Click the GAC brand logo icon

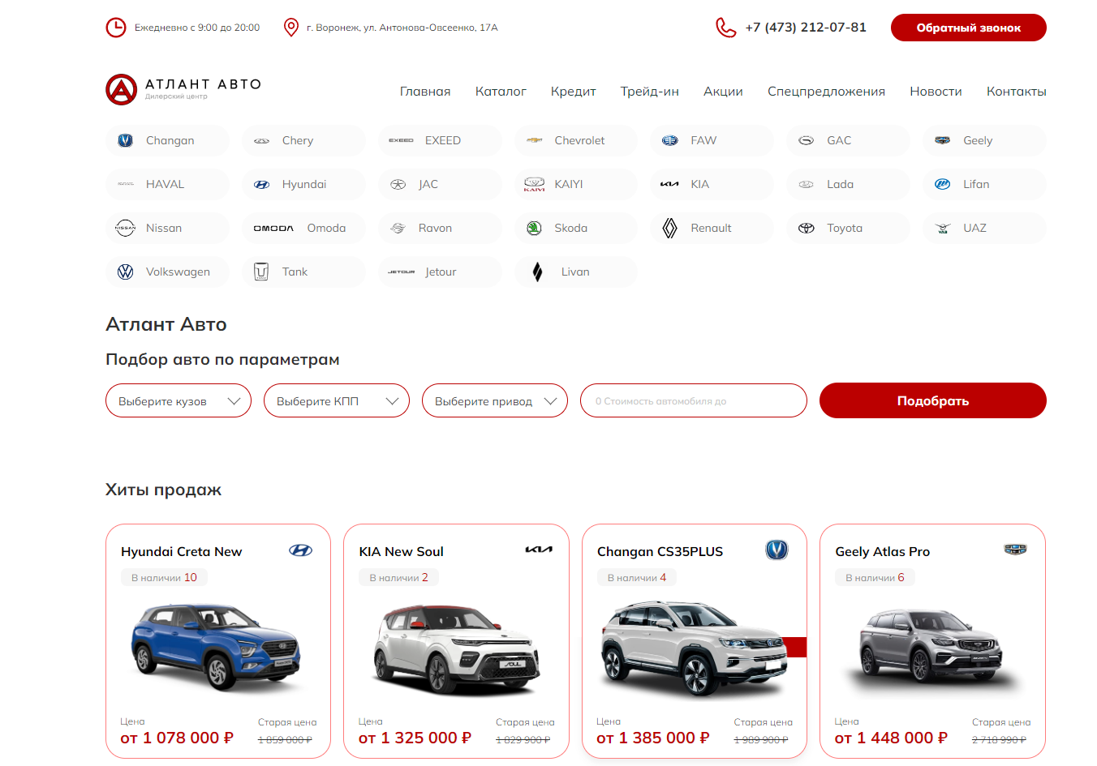806,140
